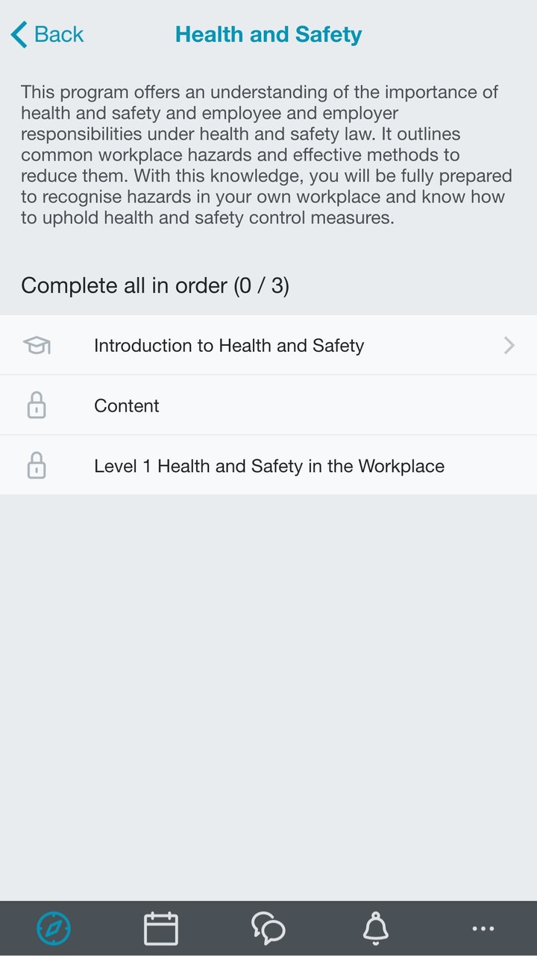Open the calendar tab icon
The image size is (537, 956).
(x=161, y=928)
